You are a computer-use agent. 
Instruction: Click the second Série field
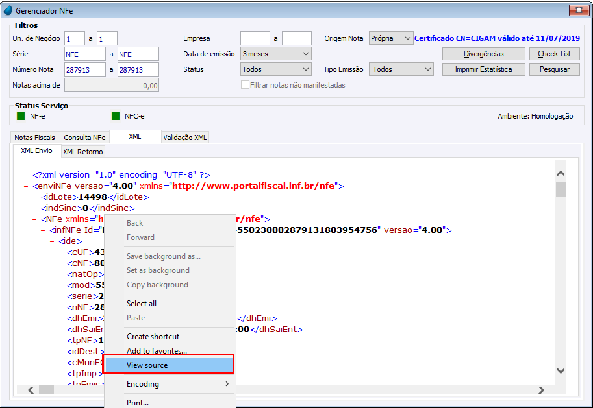[138, 54]
